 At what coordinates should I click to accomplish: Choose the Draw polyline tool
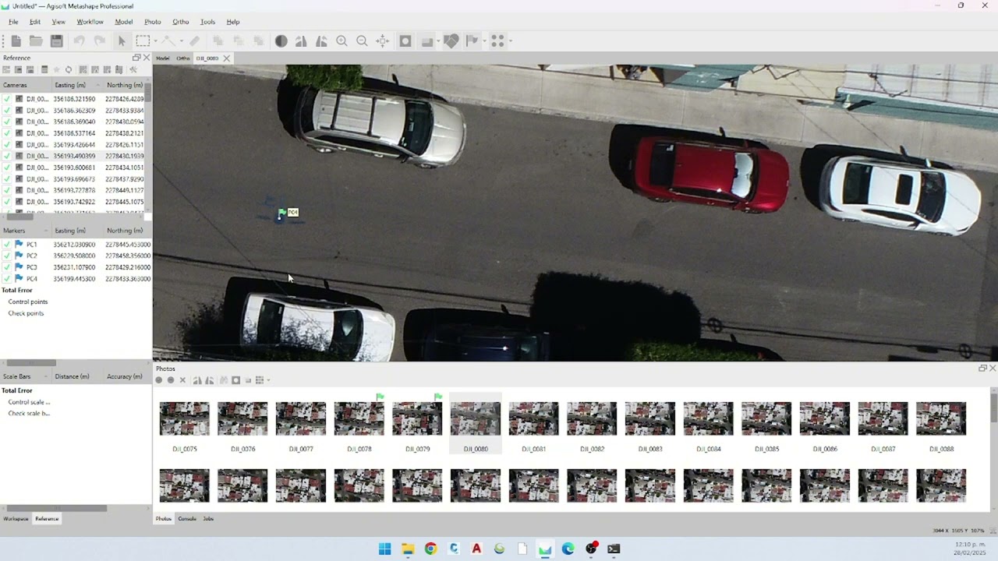tap(168, 41)
